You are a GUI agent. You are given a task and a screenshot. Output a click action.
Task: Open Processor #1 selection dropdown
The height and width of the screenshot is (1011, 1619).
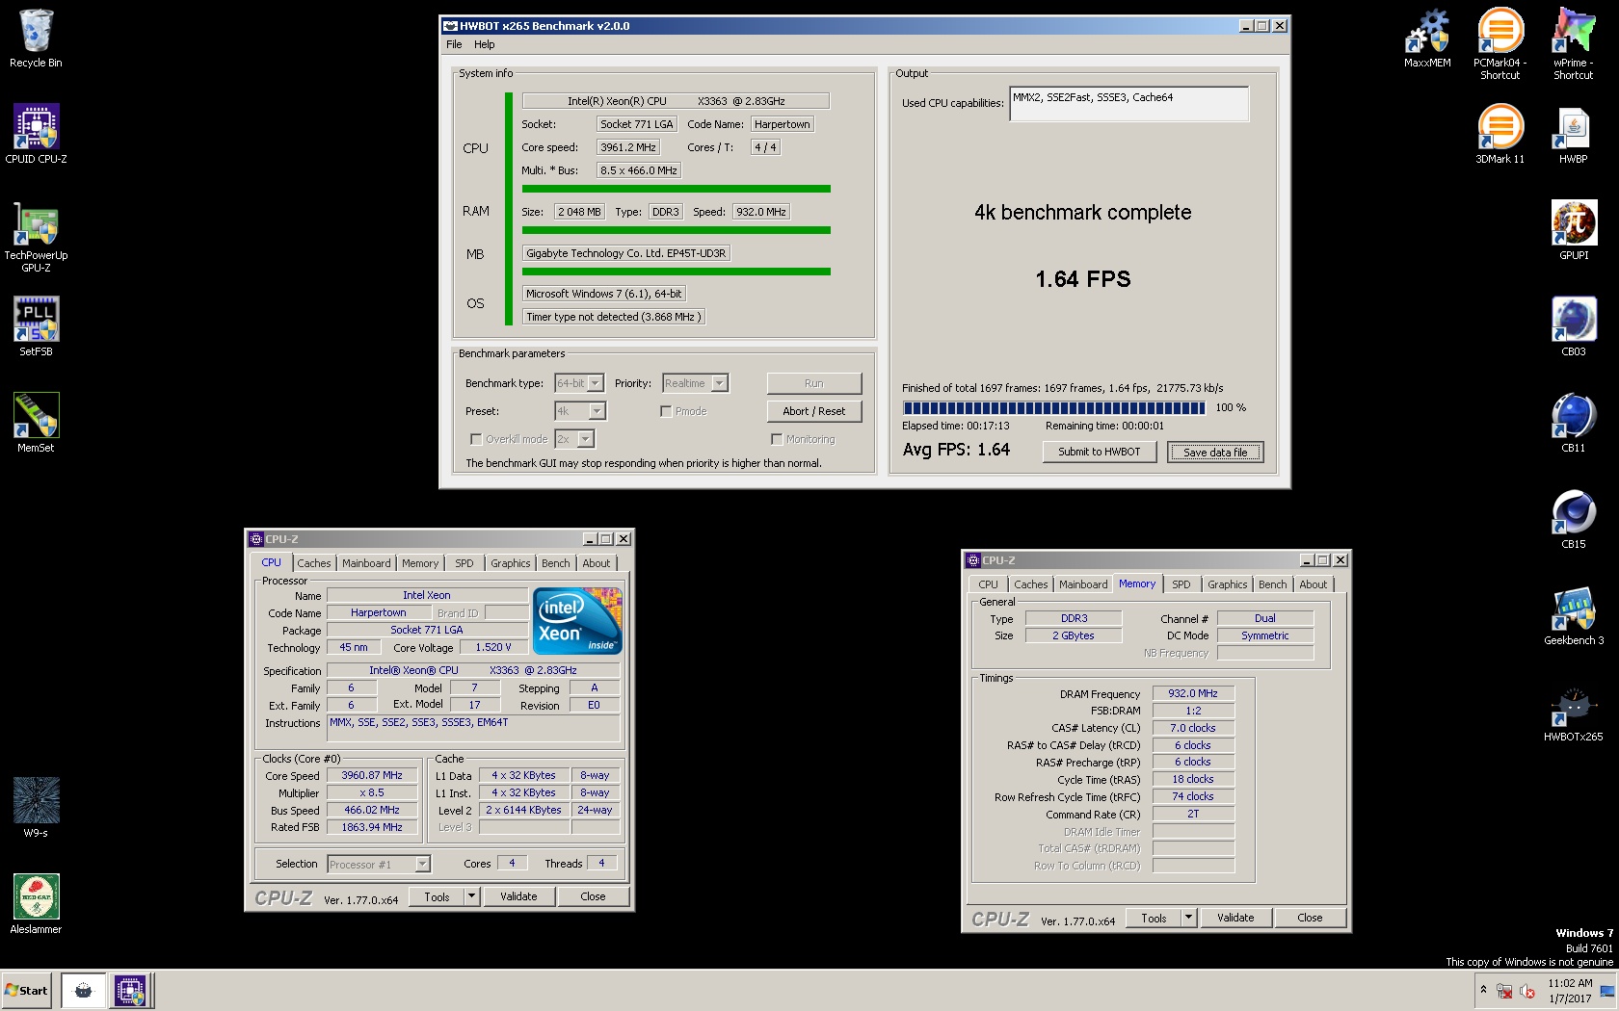[422, 865]
